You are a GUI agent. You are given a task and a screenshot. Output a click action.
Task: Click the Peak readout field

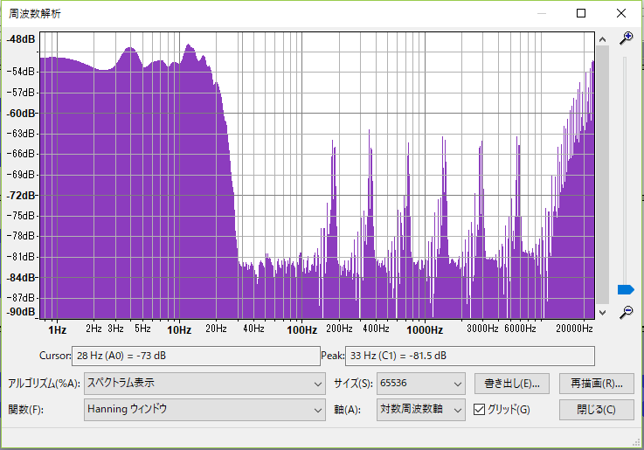coord(470,356)
